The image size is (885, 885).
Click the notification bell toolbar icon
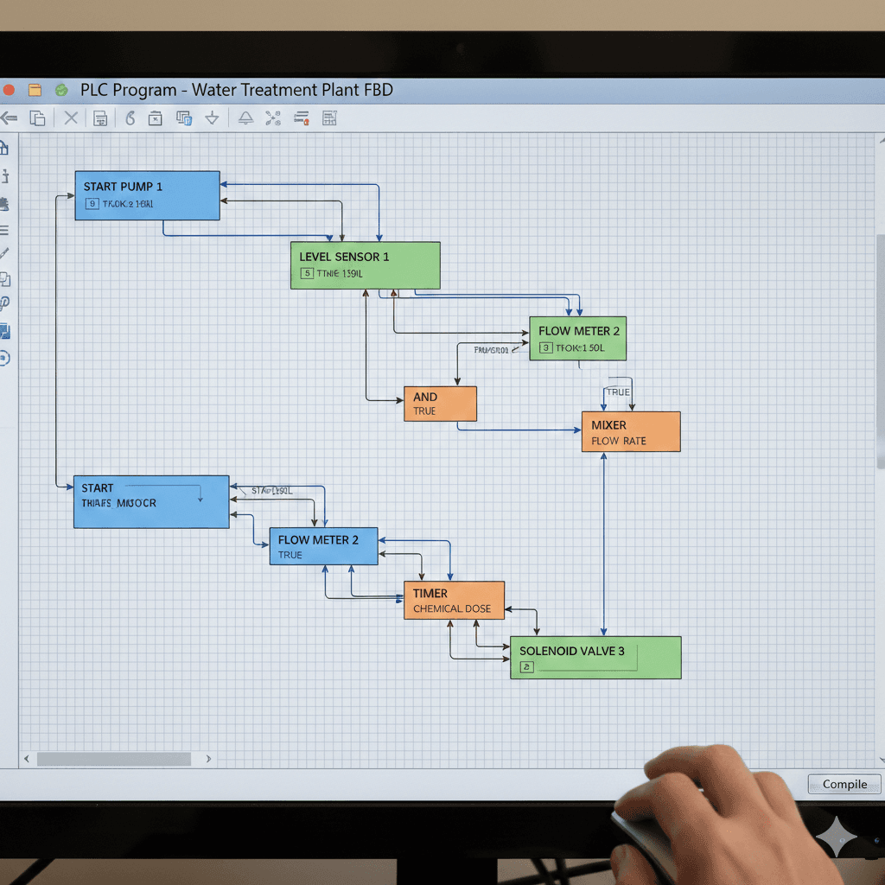pos(245,118)
